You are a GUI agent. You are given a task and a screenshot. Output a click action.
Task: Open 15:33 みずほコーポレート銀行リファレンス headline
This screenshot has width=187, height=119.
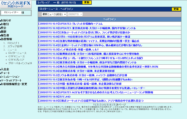pos(91,58)
